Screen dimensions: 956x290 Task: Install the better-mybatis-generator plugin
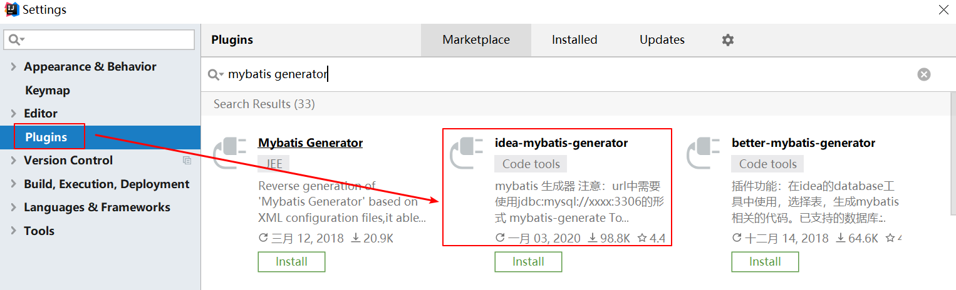click(765, 262)
